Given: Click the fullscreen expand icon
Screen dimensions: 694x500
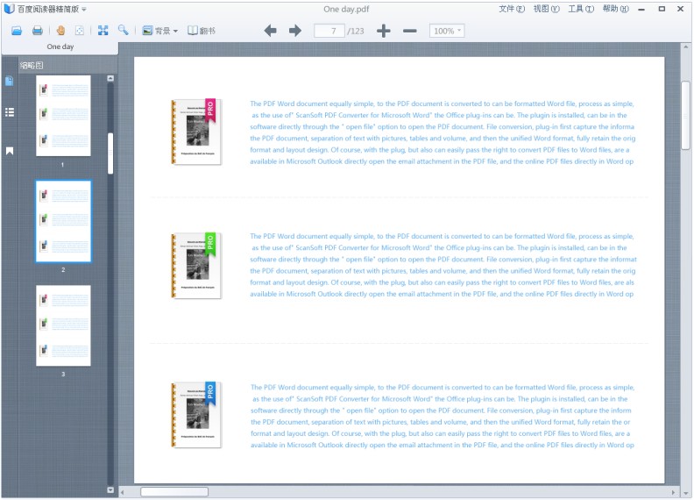Looking at the screenshot, I should (103, 31).
